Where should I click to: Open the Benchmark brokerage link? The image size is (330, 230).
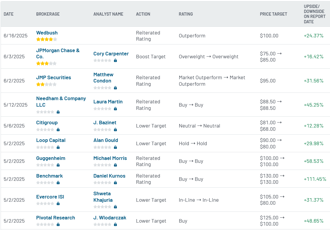point(49,176)
